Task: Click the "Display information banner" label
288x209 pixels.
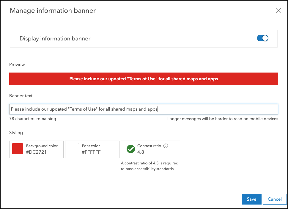Action: point(55,39)
